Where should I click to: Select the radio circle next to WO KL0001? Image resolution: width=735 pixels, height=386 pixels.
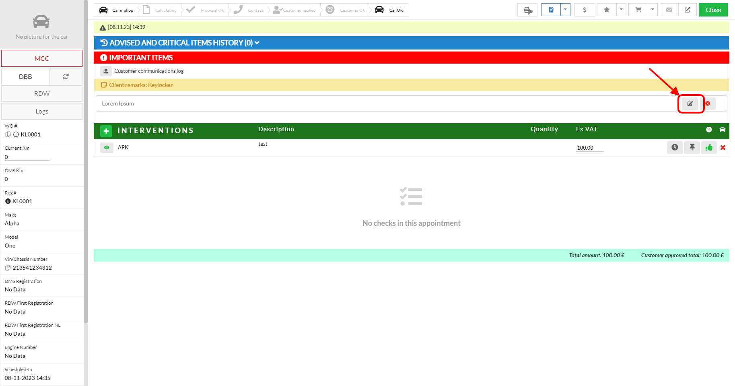[x=16, y=134]
